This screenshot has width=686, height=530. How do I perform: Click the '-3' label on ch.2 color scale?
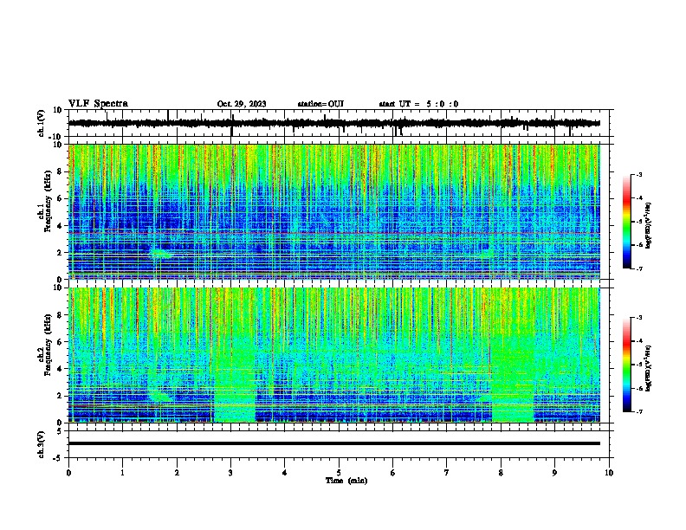point(638,318)
